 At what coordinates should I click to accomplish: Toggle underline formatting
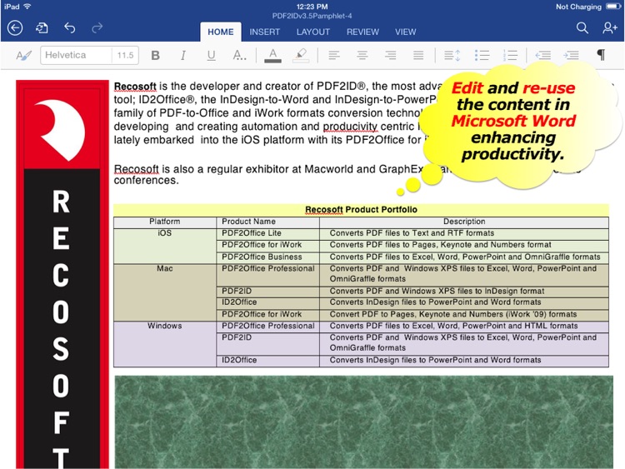(212, 55)
